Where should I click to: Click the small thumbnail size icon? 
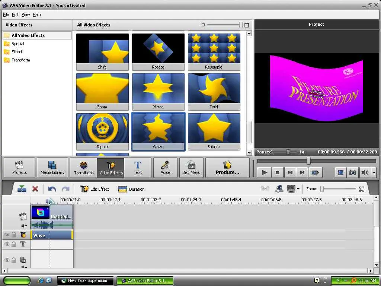[x=203, y=25]
